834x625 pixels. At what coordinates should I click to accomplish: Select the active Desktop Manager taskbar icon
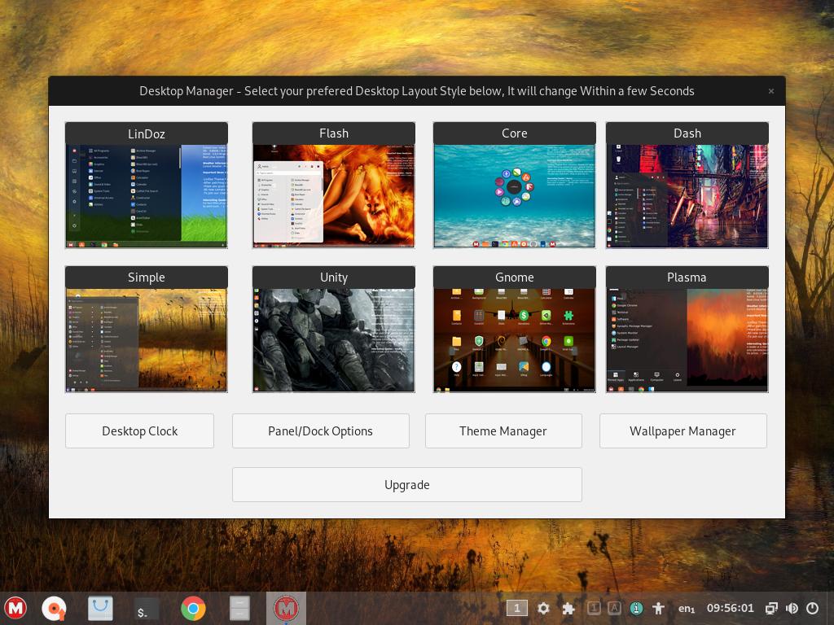pyautogui.click(x=286, y=609)
